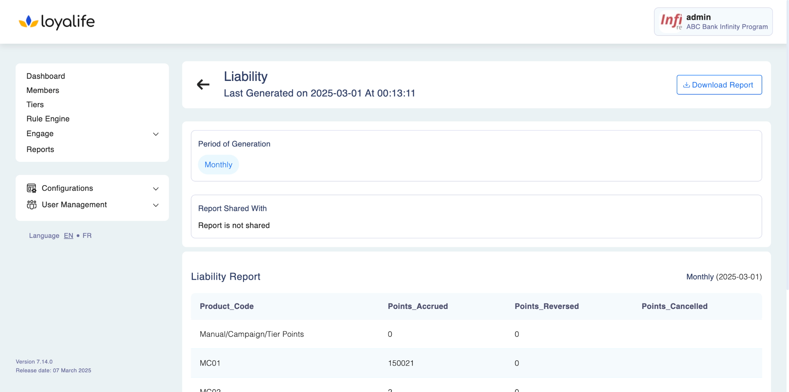This screenshot has width=789, height=392.
Task: Click the download icon in Download Report
Action: tap(686, 85)
